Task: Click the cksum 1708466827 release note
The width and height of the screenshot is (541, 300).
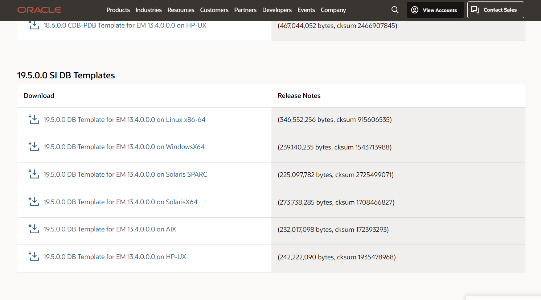Action: [x=336, y=202]
